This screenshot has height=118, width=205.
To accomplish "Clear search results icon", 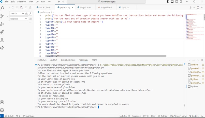I will pyautogui.click(x=17, y=8).
